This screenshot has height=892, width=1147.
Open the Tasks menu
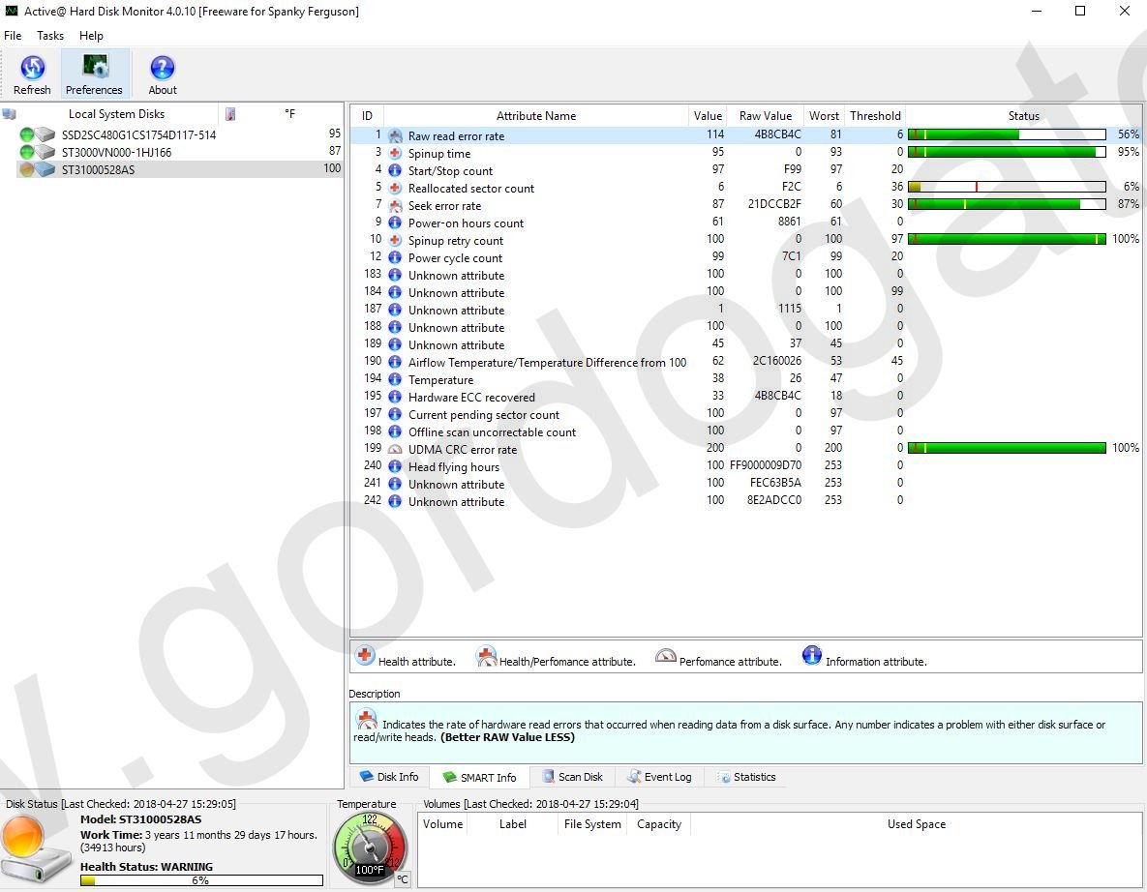[50, 36]
